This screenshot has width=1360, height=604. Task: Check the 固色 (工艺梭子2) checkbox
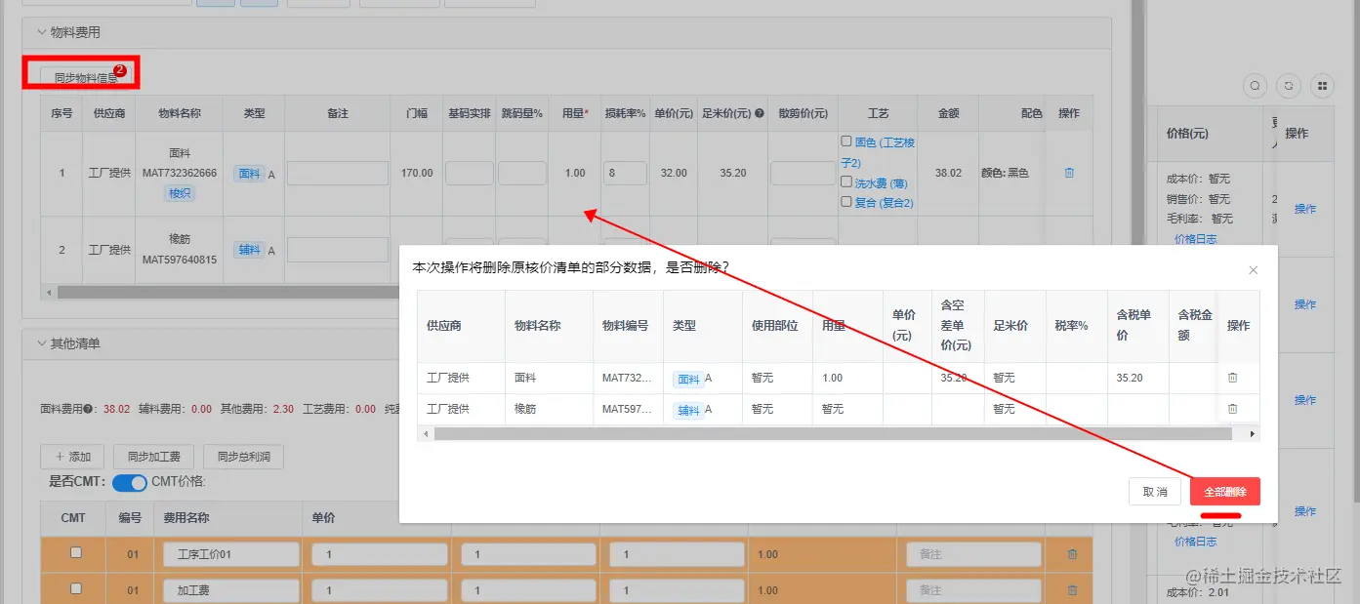[x=846, y=141]
